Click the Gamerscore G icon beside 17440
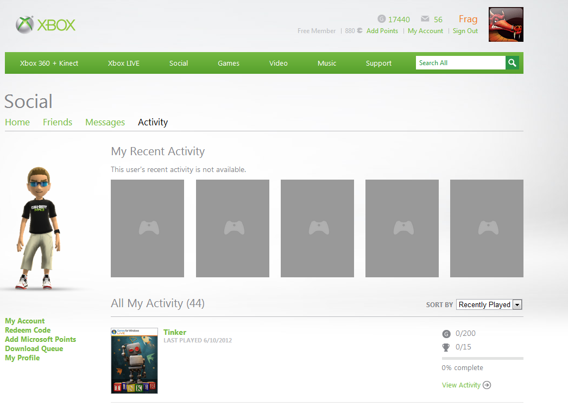Screen dimensions: 568x407 coord(381,19)
